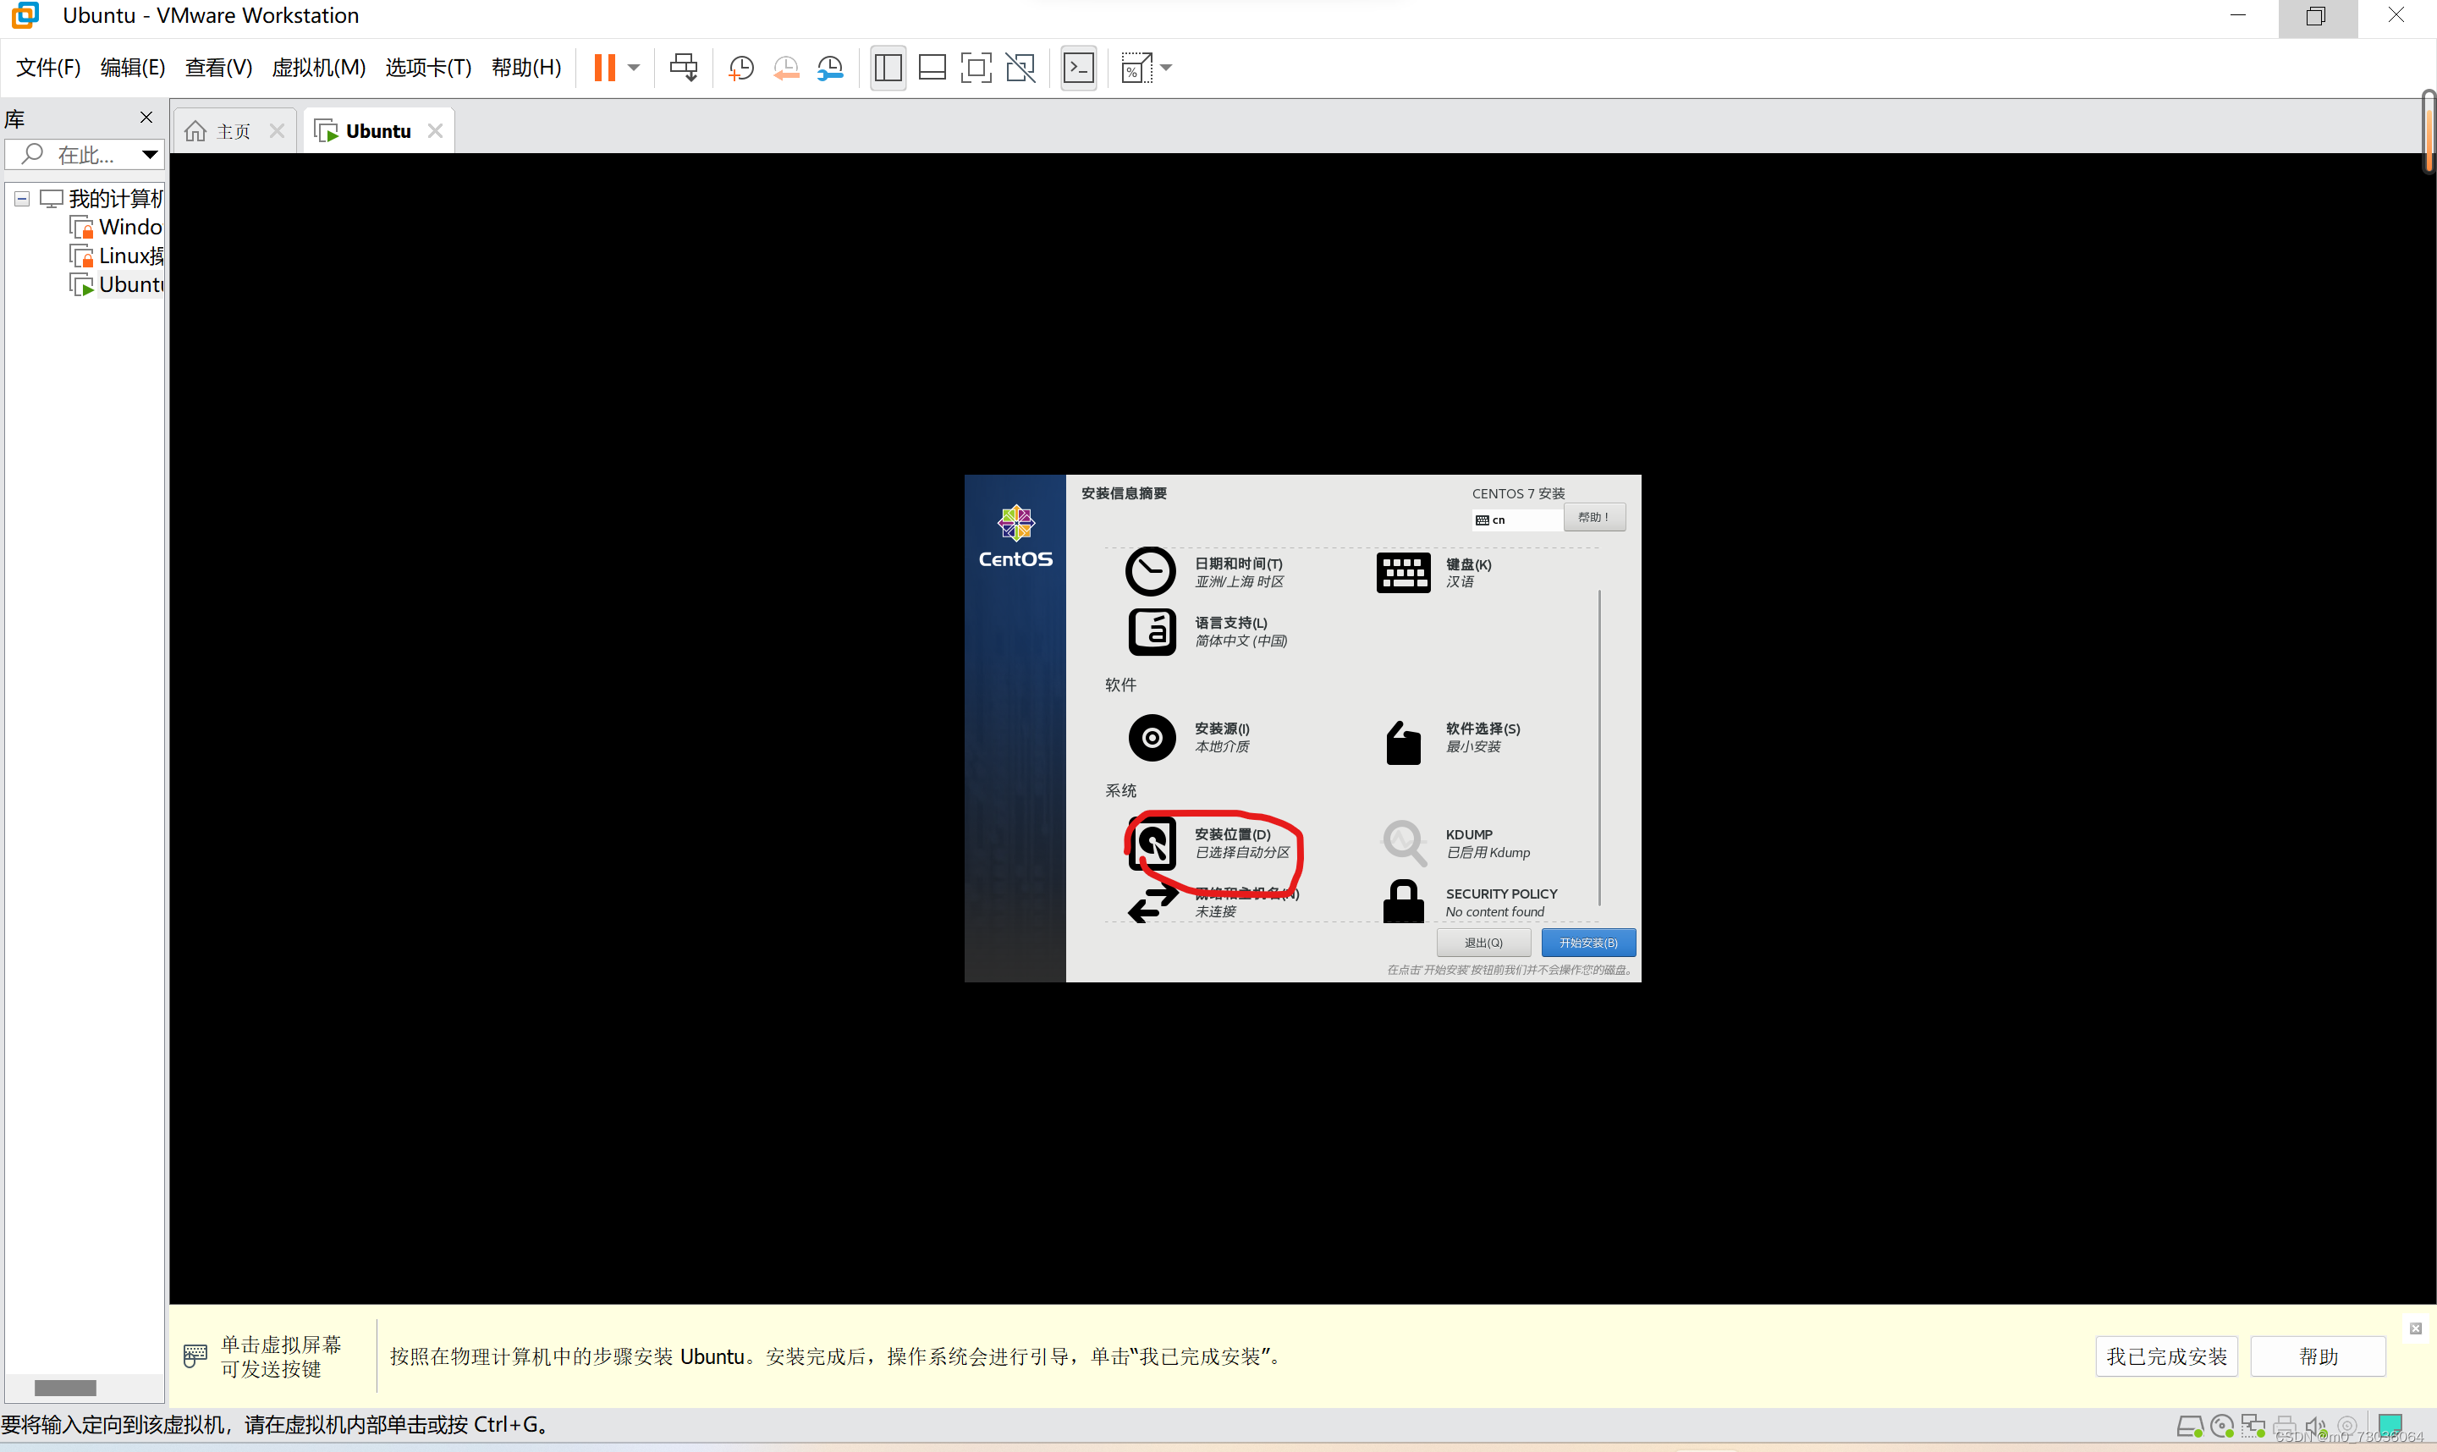Screen dimensions: 2437x1452
Task: Open keyboard layout settings icon
Action: [x=1402, y=572]
